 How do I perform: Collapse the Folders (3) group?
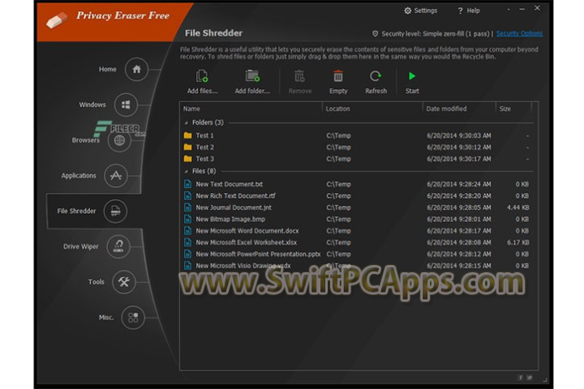[187, 122]
